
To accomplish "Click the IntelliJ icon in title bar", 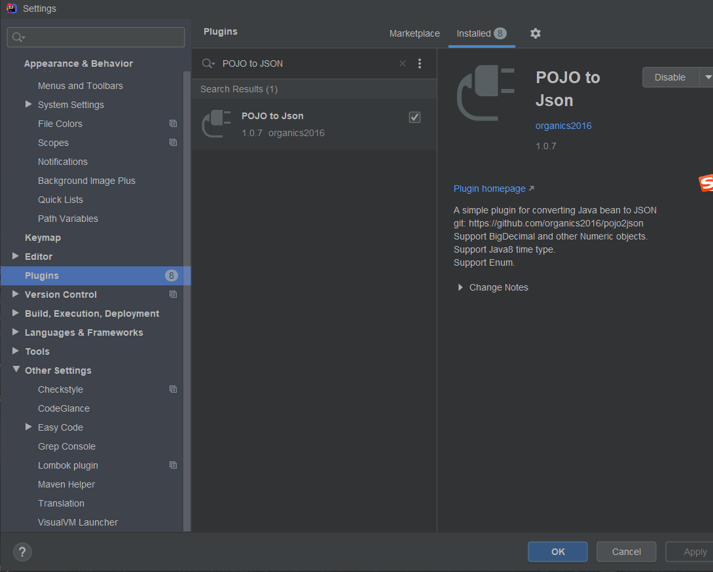I will coord(11,9).
